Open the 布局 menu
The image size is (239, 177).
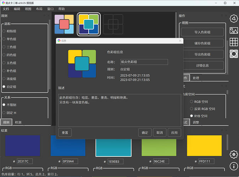click(x=39, y=8)
